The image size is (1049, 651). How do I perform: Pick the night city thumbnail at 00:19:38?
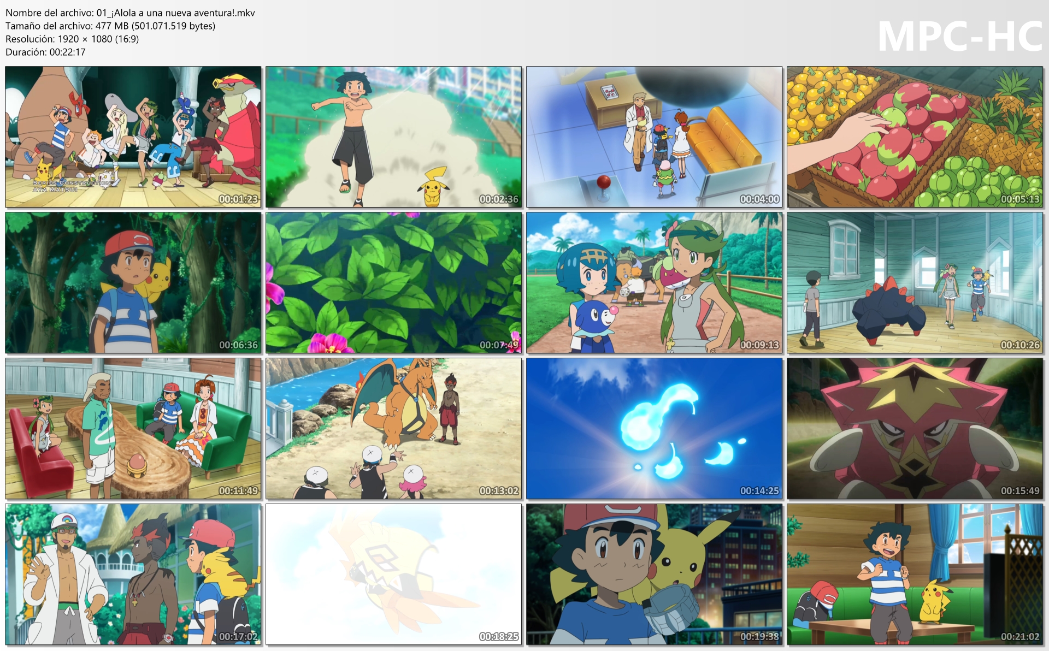click(x=655, y=575)
